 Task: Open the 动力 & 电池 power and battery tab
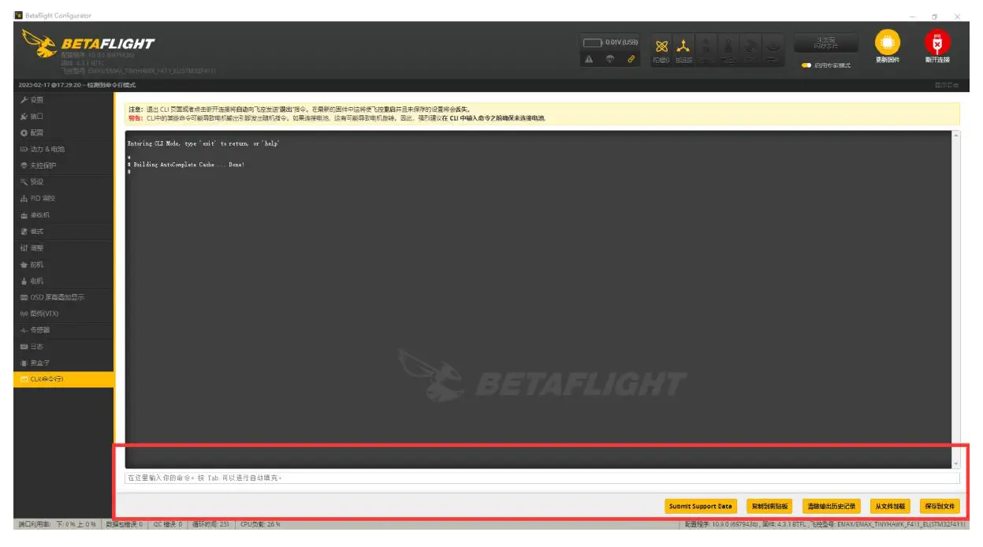point(63,150)
